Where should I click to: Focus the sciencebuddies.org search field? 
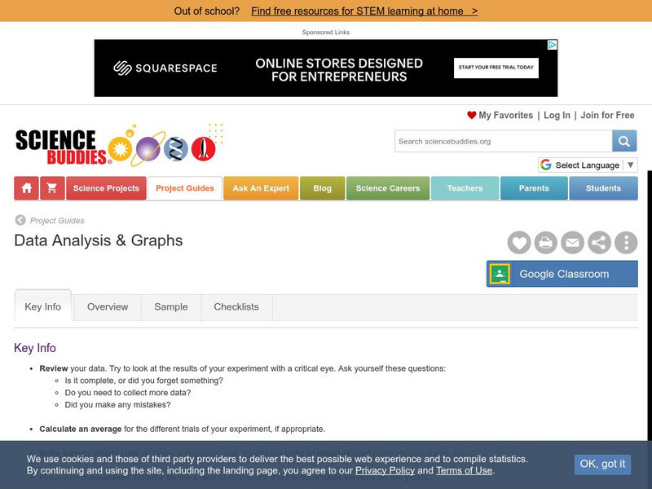click(x=503, y=141)
